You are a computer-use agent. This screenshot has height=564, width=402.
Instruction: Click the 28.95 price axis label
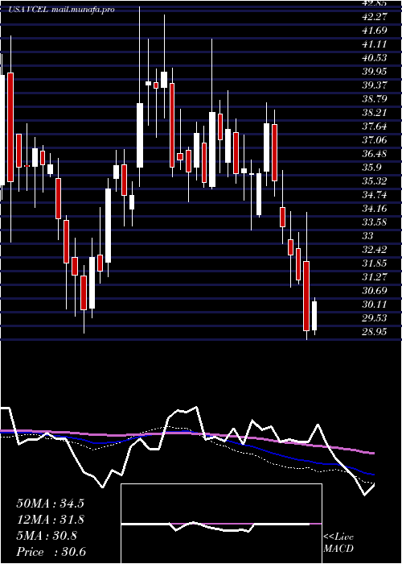(375, 332)
